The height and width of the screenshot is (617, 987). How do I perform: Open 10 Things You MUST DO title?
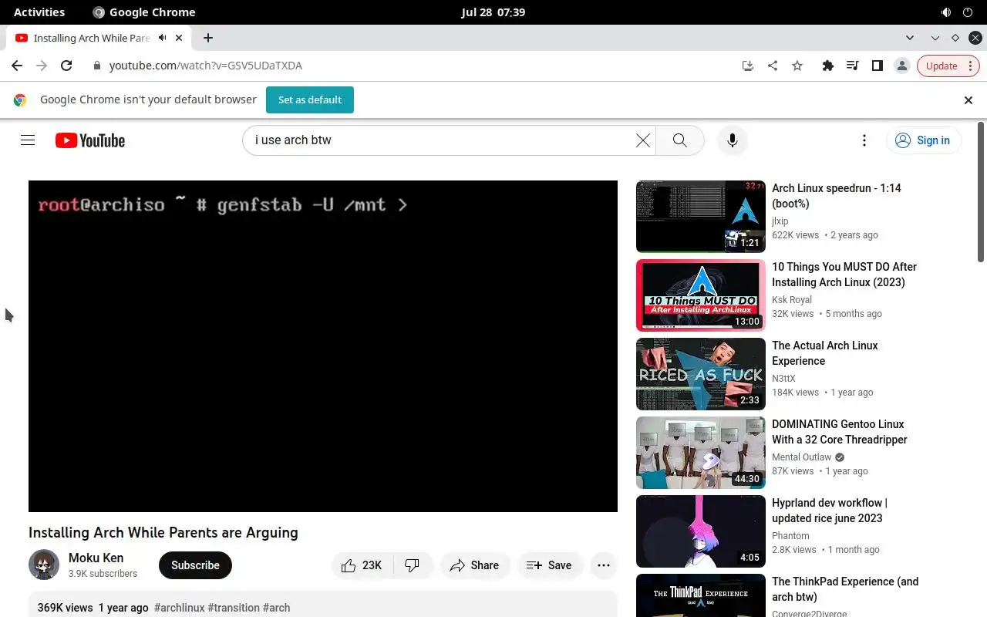click(x=844, y=275)
